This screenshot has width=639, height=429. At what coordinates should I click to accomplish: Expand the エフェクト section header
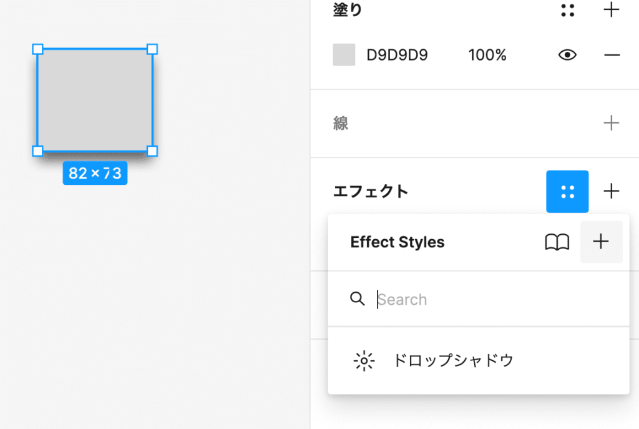pos(371,191)
